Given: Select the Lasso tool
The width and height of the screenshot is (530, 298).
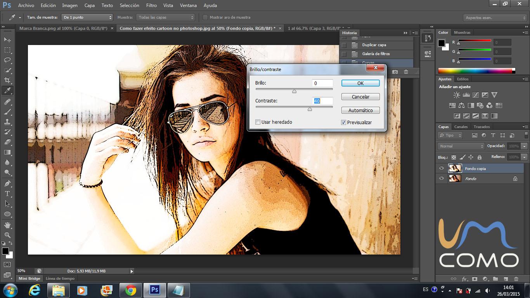Looking at the screenshot, I should 7,60.
